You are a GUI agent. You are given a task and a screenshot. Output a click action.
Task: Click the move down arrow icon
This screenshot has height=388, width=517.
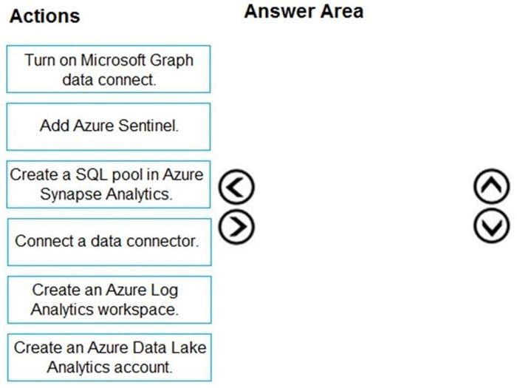point(492,225)
